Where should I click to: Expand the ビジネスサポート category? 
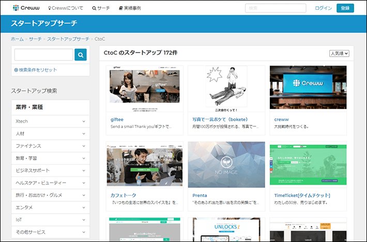click(51, 170)
